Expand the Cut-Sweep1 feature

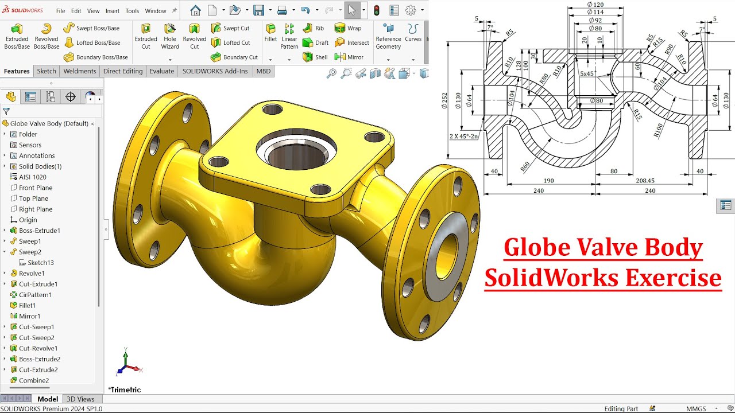coord(5,327)
